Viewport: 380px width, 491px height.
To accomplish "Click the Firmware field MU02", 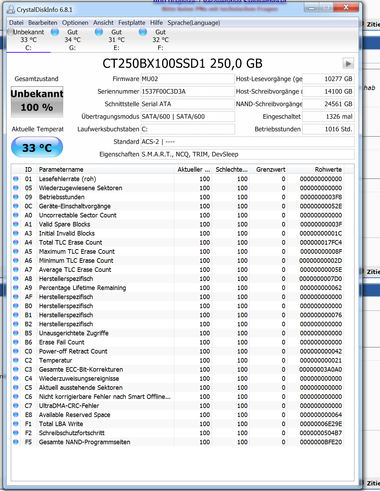I will pos(188,79).
